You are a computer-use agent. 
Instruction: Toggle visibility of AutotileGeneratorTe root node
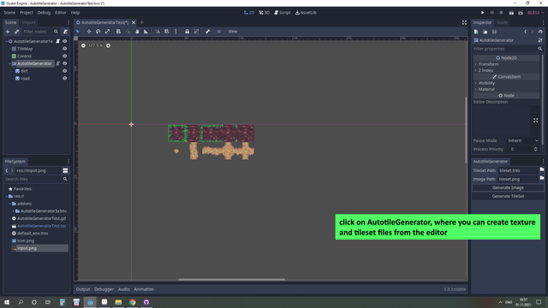pos(65,41)
